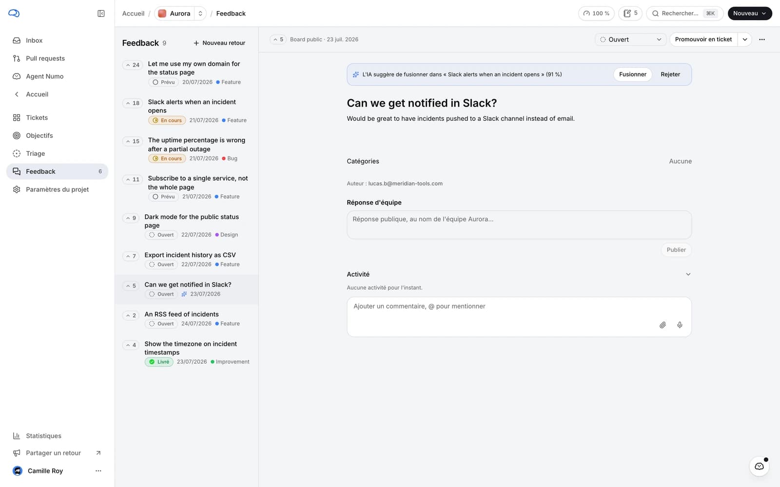Click the AI sparkle icon on 'notified in Slack' row

coord(184,294)
